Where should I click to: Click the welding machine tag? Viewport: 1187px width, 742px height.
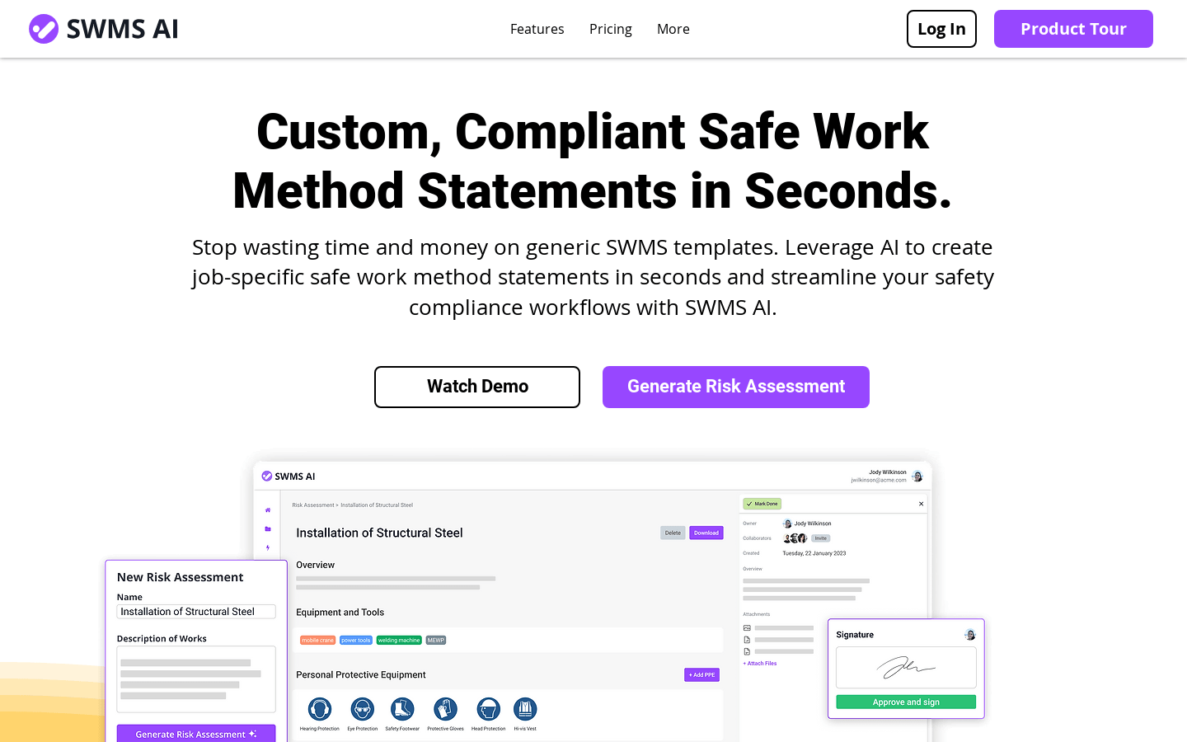click(399, 640)
